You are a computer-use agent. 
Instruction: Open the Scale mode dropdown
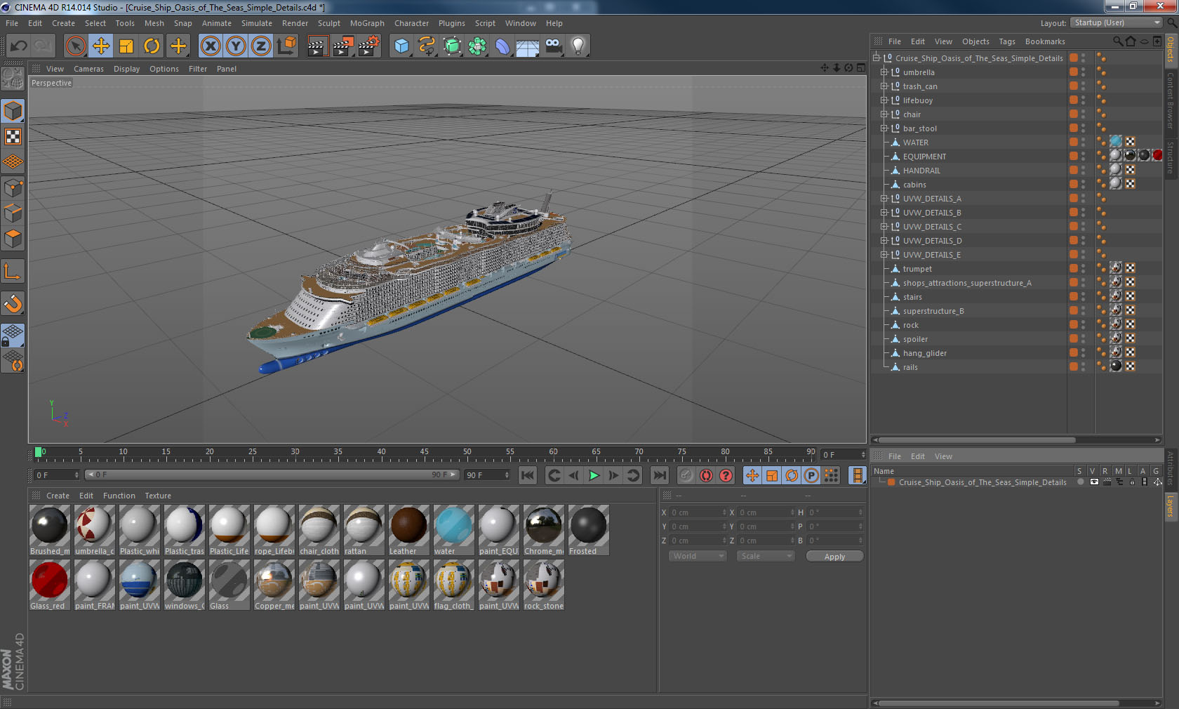click(766, 556)
